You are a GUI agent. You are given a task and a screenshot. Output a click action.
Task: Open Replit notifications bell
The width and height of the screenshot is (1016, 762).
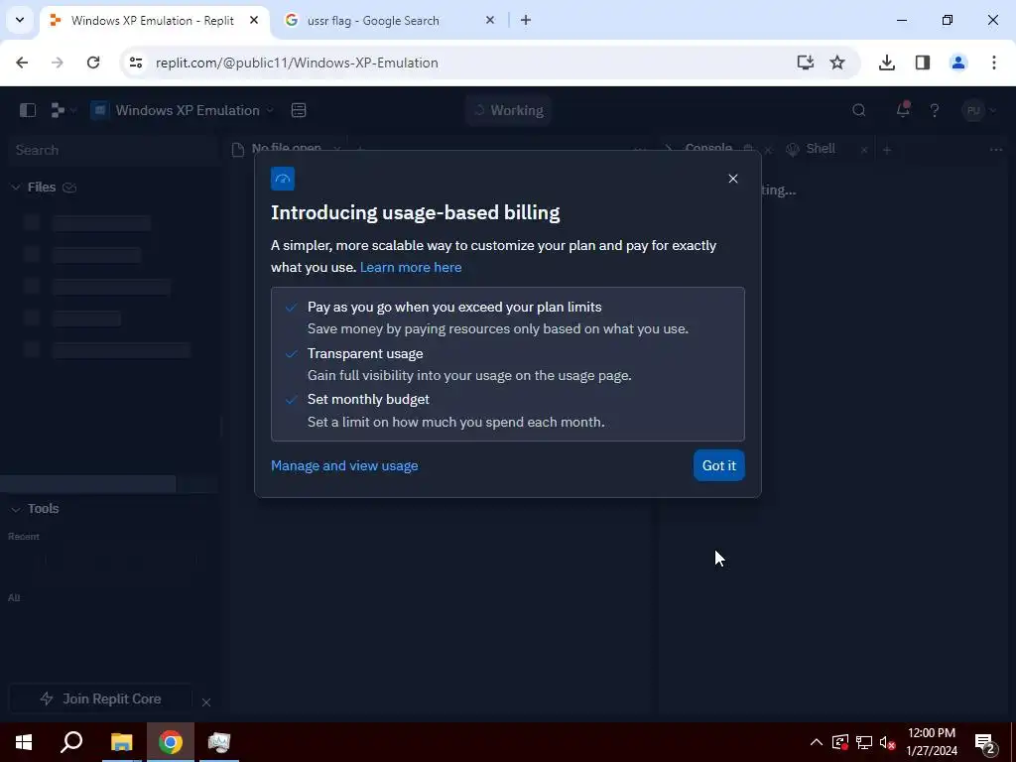902,109
